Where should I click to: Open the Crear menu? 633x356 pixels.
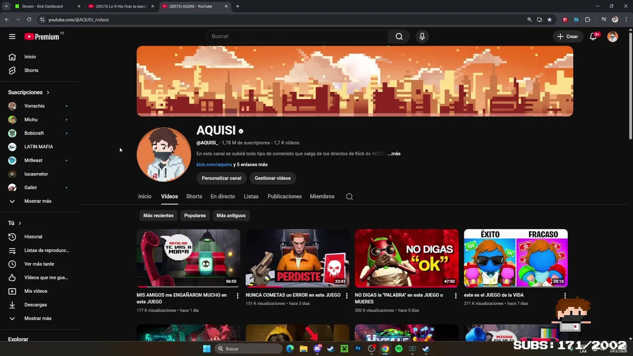tap(567, 36)
